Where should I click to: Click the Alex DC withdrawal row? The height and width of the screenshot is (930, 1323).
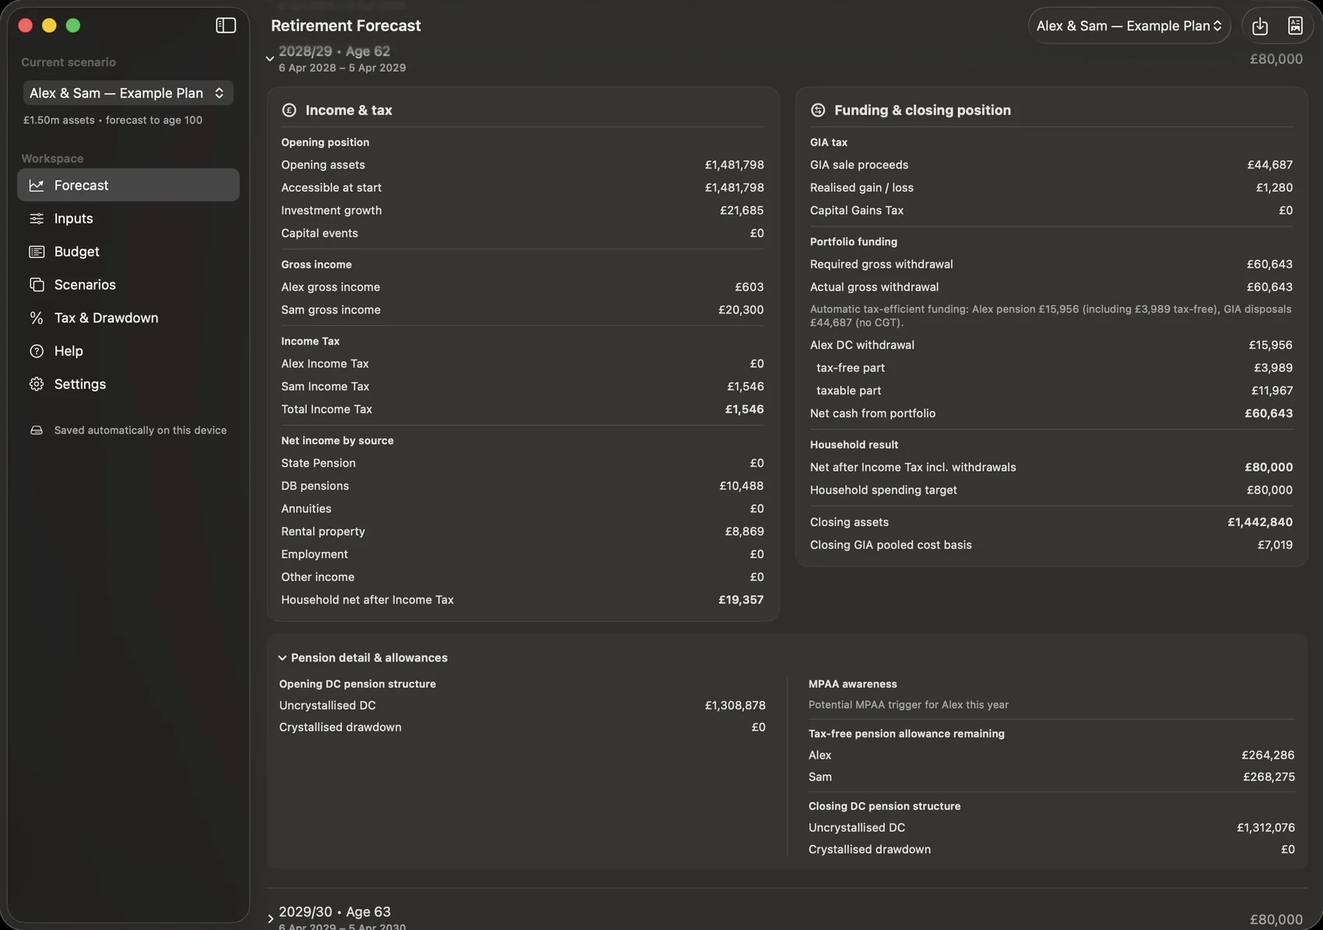[x=1051, y=345]
